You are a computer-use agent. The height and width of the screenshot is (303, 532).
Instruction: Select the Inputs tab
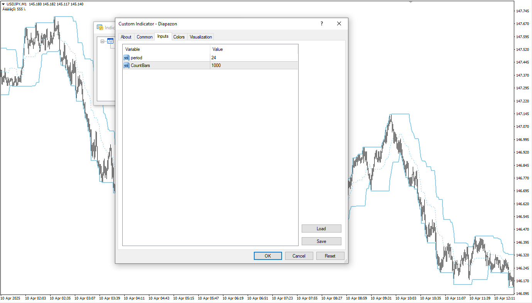pos(163,37)
